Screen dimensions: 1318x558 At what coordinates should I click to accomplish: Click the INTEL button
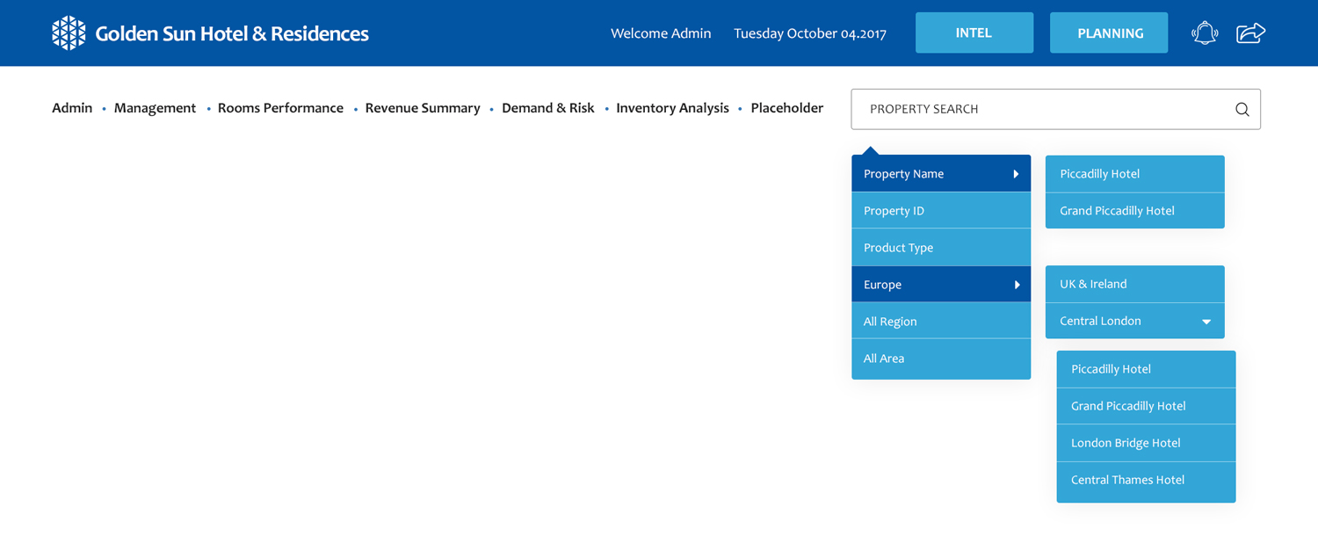[x=974, y=33]
